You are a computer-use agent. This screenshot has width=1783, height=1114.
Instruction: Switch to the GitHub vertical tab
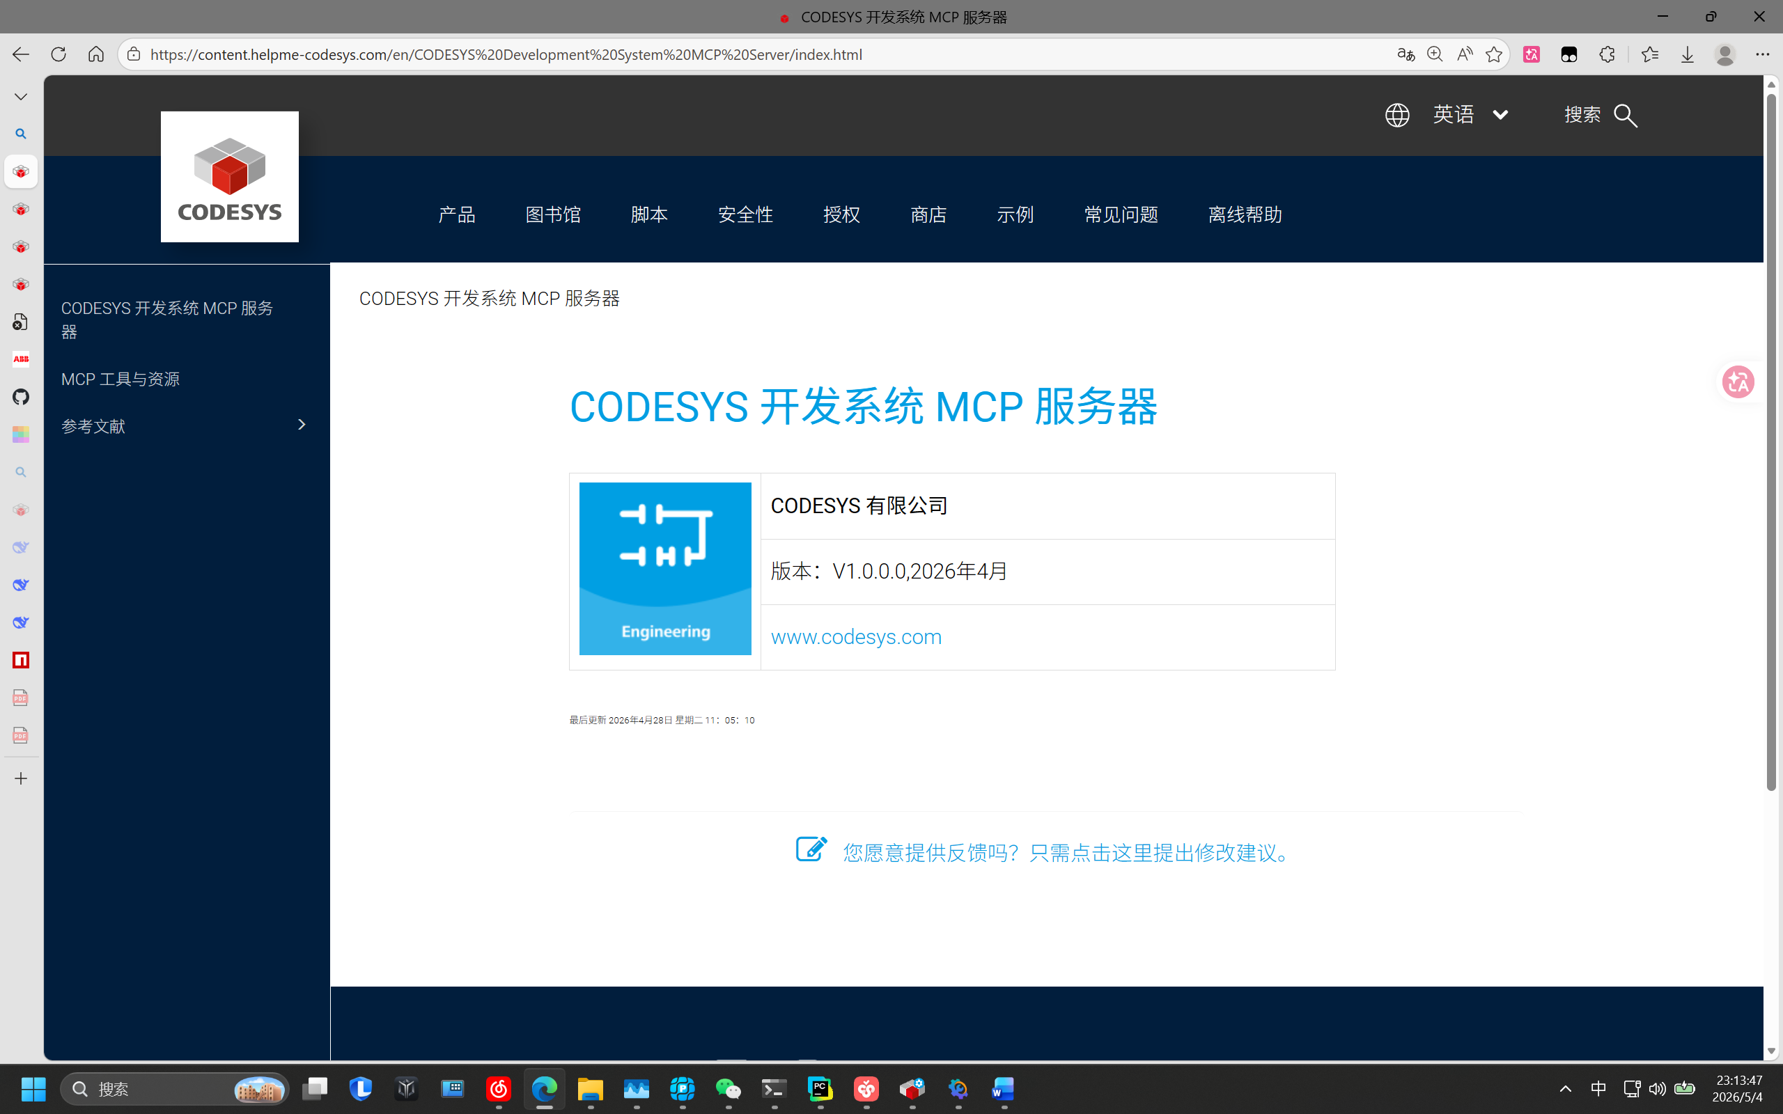21,397
